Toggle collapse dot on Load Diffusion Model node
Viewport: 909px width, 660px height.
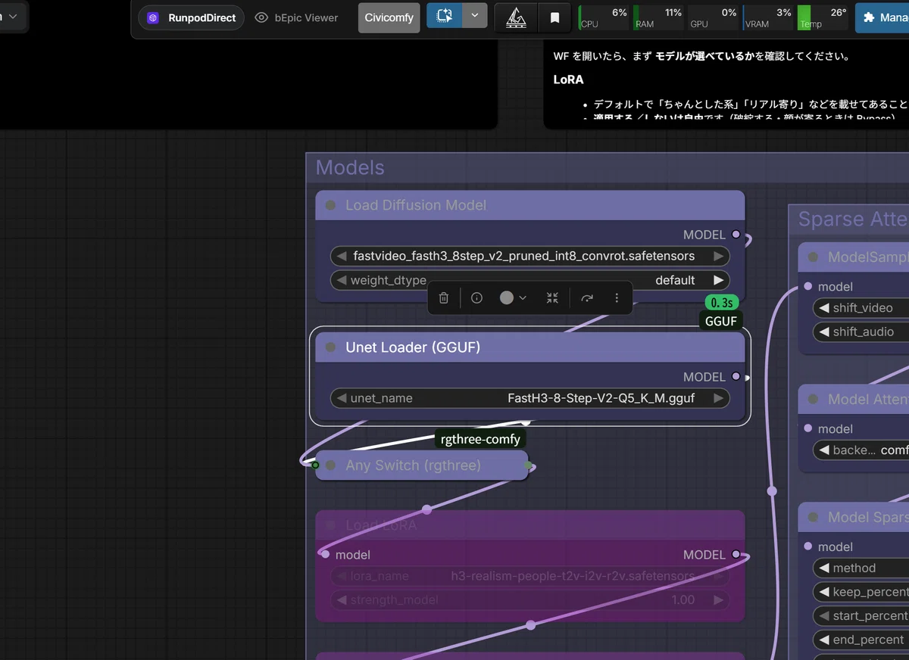330,205
